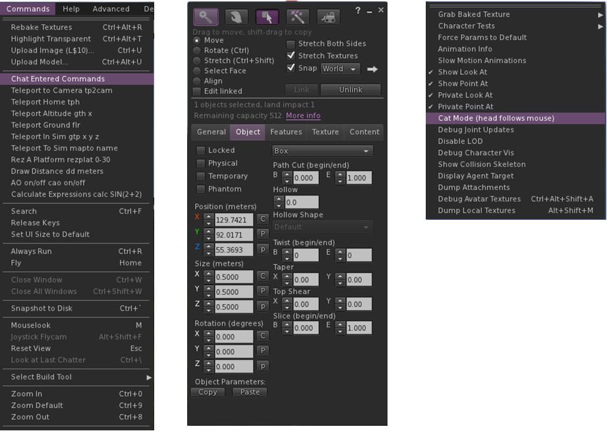
Task: Tick the Phantom checkbox
Action: click(x=201, y=189)
